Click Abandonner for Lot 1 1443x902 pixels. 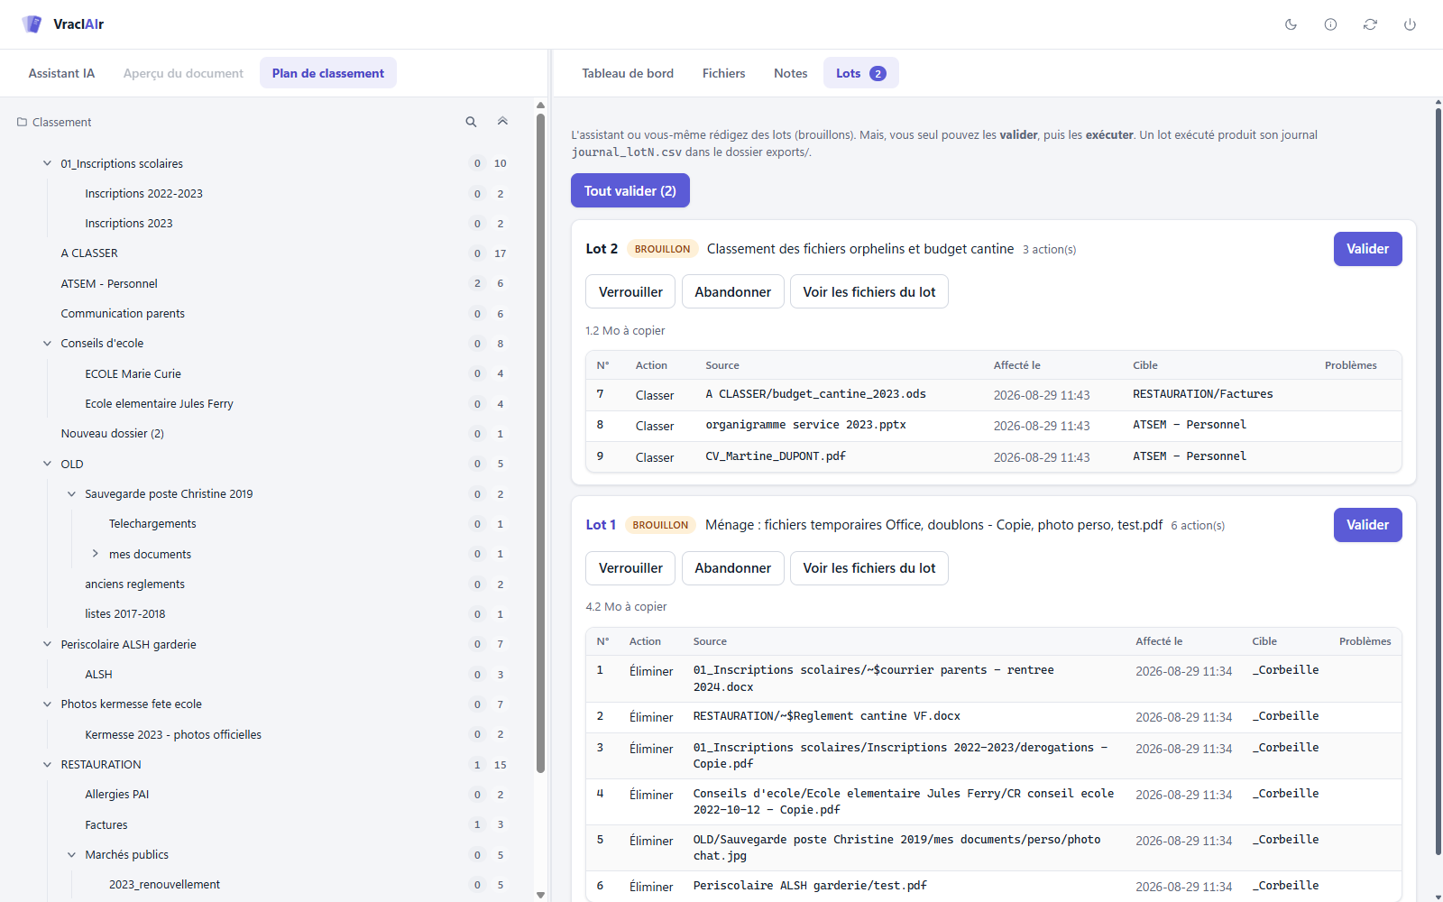tap(732, 568)
